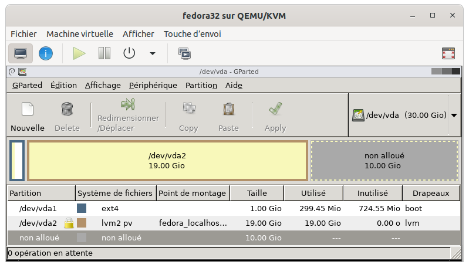
Task: Click the lvm2 pv filesystem cell
Action: pos(117,223)
